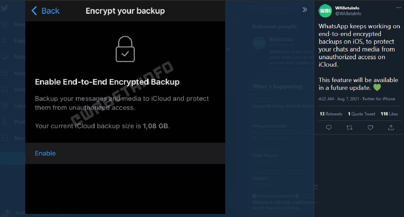
Task: Like the tweet with heart icon
Action: [370, 128]
